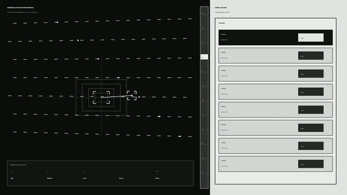Select the last list row's title text
The height and width of the screenshot is (195, 347).
click(223, 161)
